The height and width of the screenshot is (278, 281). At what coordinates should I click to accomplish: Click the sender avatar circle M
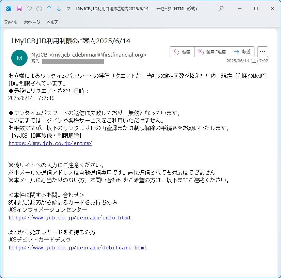pos(19,58)
